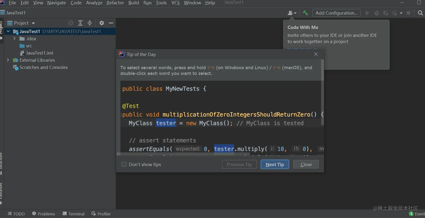Viewport: 425px width, 218px height.
Task: Click the Add Configuration... button
Action: (x=336, y=13)
